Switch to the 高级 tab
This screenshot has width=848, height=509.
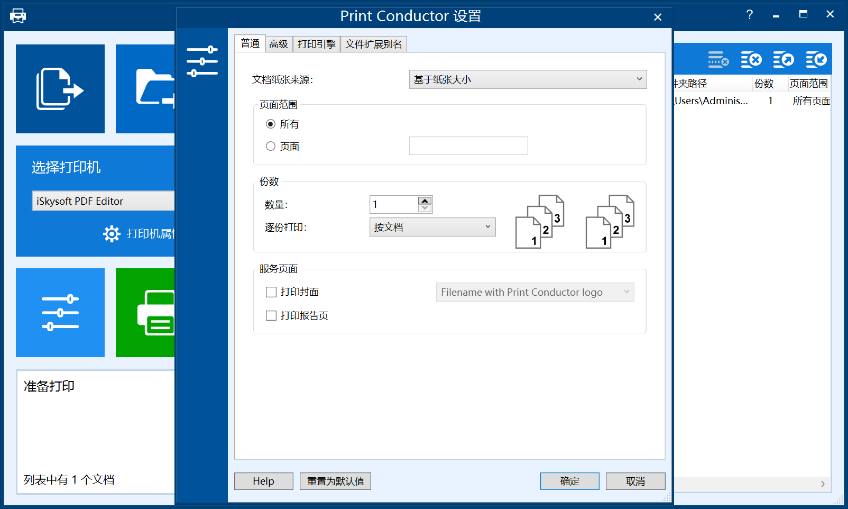coord(279,44)
